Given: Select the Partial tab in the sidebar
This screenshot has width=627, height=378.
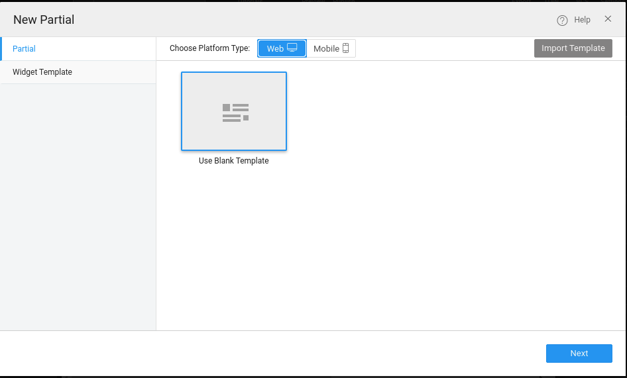Looking at the screenshot, I should tap(78, 49).
